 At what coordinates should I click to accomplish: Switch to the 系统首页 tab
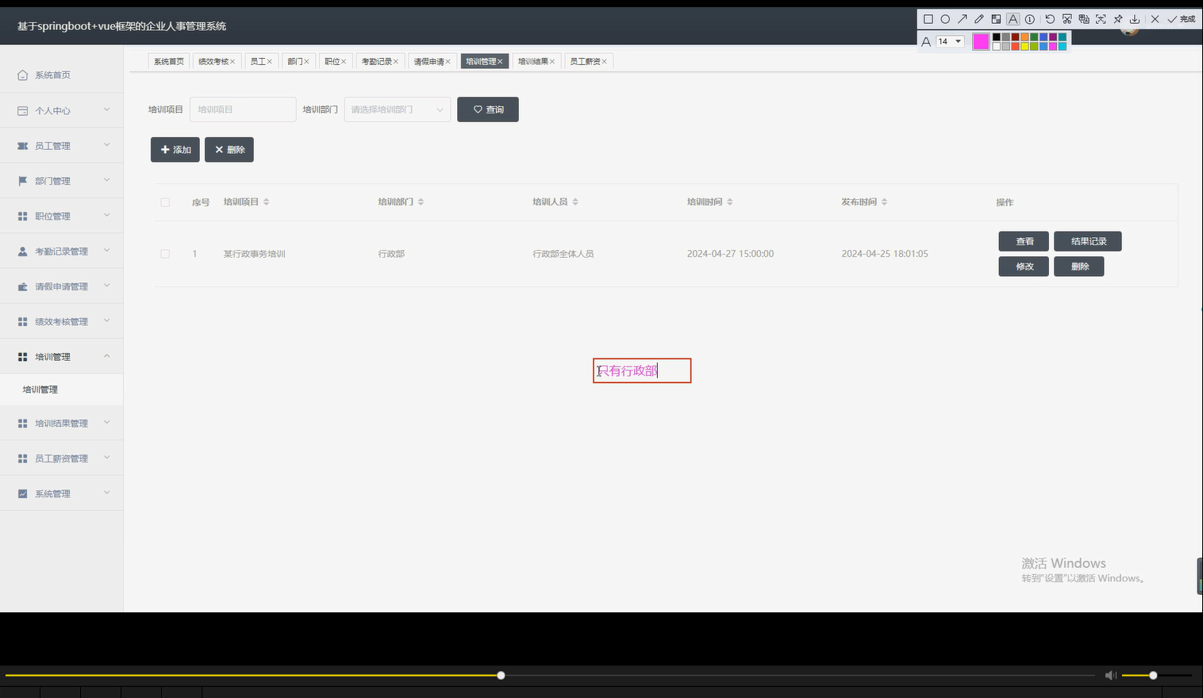tap(168, 60)
